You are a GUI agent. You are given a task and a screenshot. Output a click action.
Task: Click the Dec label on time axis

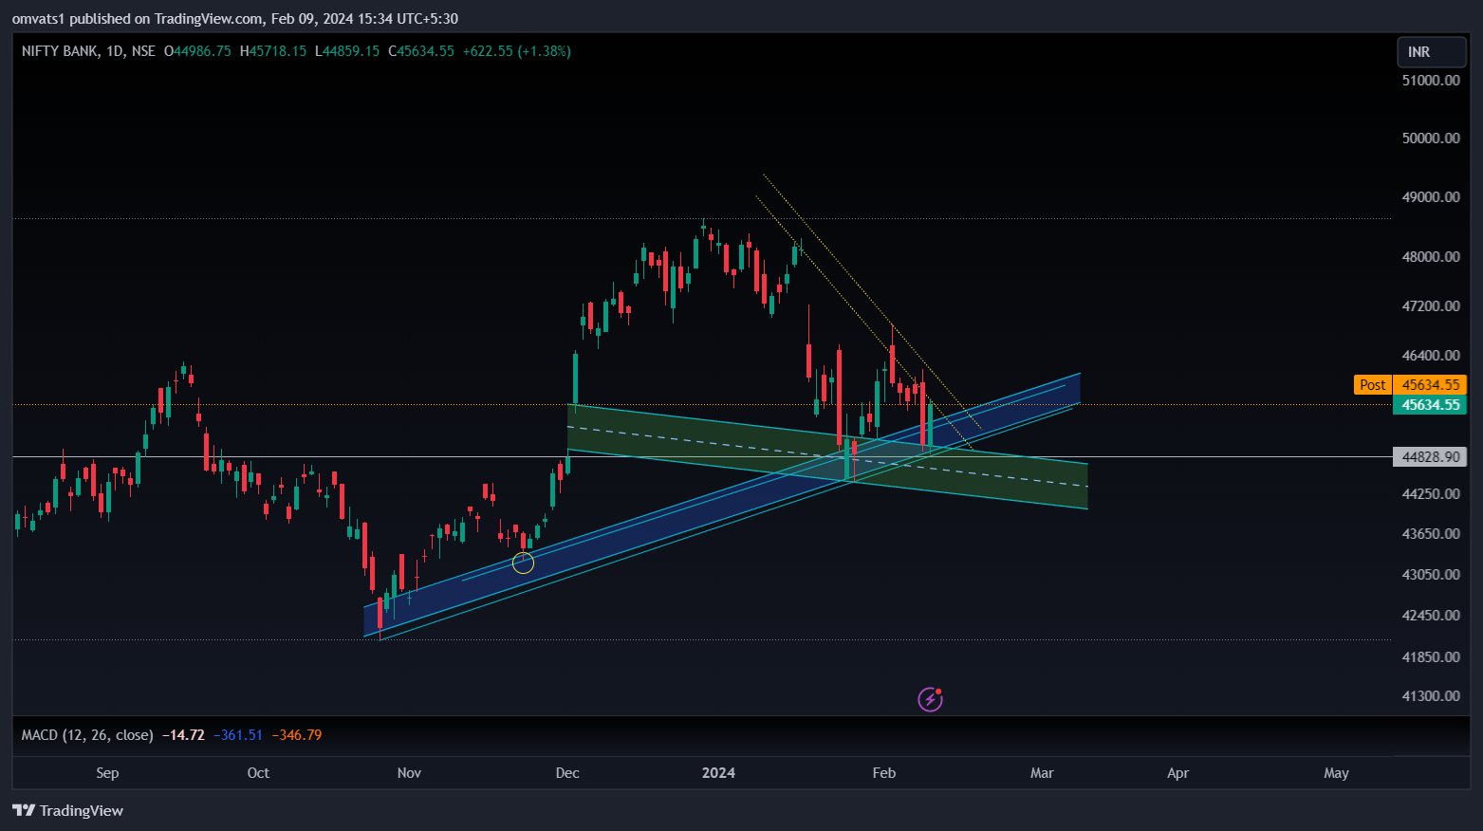pos(567,773)
